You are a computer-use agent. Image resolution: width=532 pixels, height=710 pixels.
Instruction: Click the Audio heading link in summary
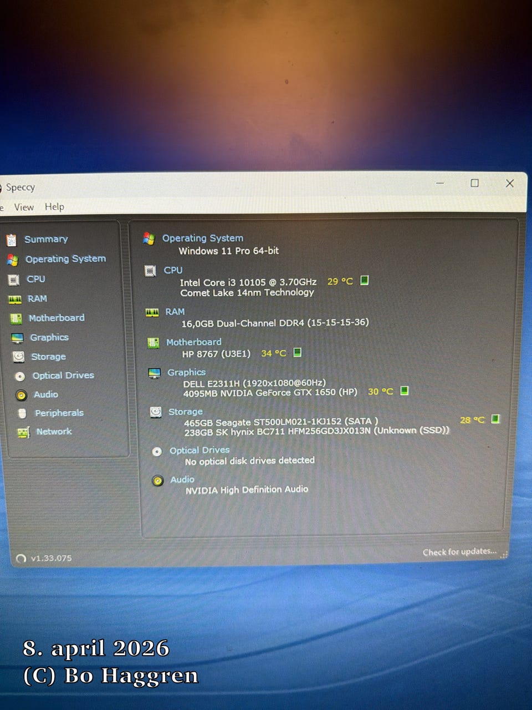[x=182, y=480]
